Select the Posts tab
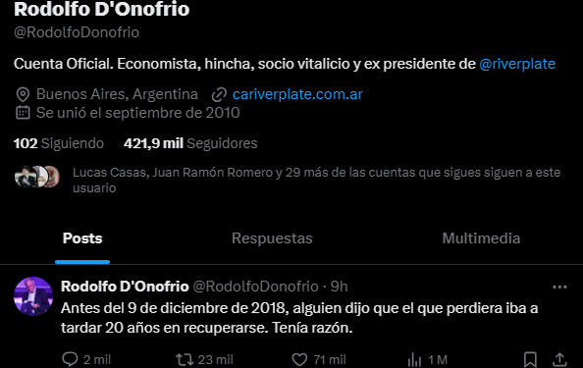The image size is (583, 368). coord(82,238)
